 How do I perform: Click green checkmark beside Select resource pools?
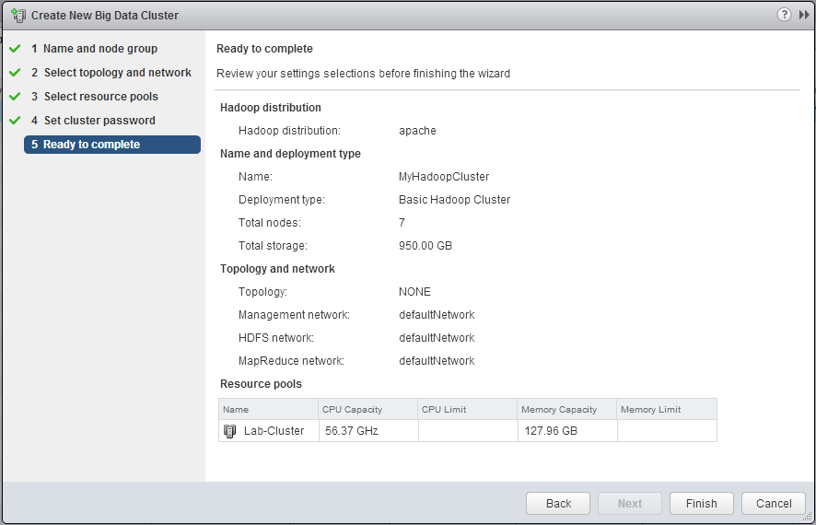coord(15,97)
